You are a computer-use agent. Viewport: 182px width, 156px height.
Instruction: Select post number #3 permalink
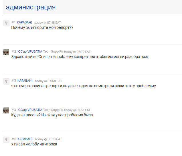(x=14, y=81)
